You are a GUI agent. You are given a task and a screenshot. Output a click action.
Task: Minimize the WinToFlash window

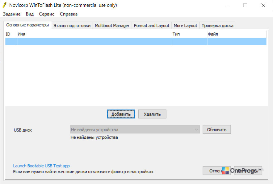coord(227,5)
